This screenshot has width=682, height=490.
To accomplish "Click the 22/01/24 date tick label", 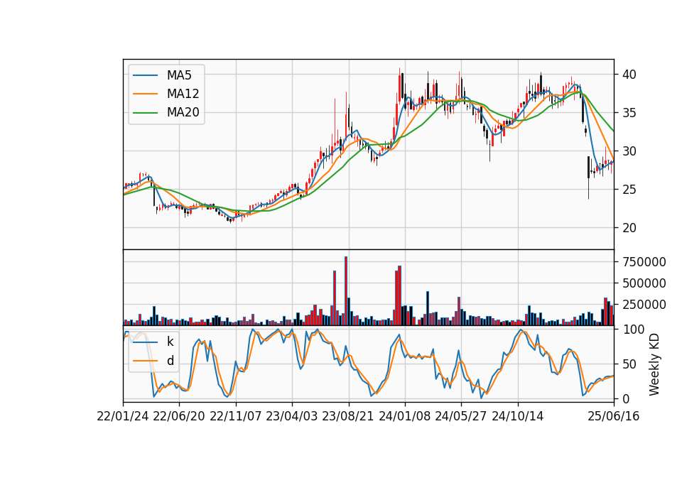I will point(123,416).
